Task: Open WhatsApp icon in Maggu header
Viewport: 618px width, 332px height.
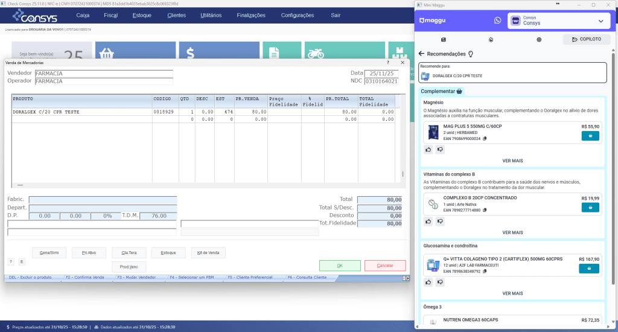Action: point(497,21)
